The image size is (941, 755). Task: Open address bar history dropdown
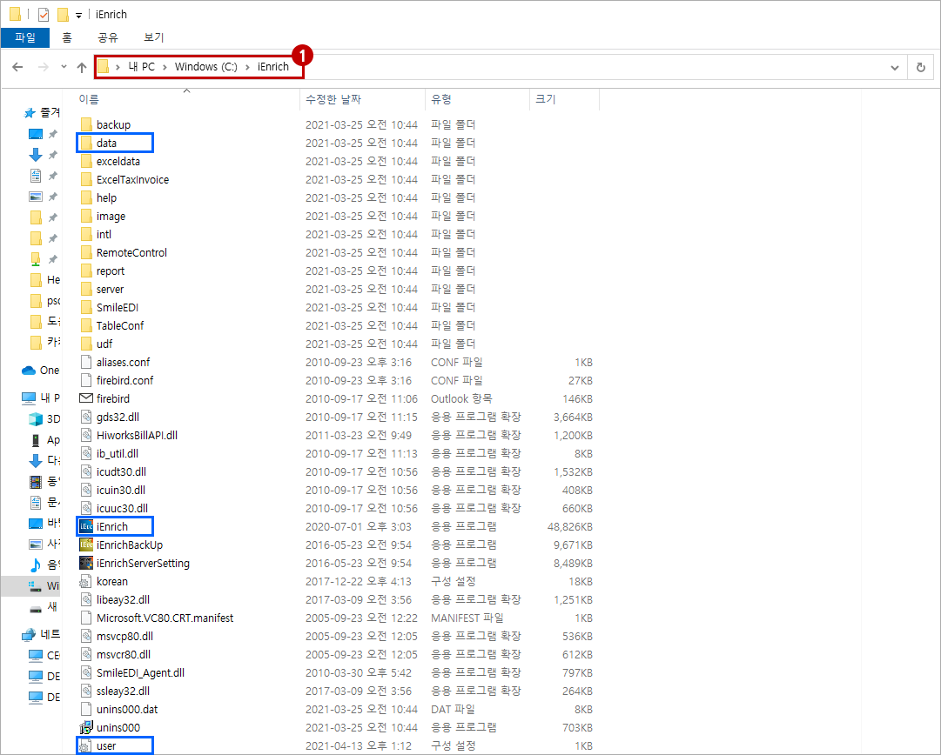click(x=895, y=67)
